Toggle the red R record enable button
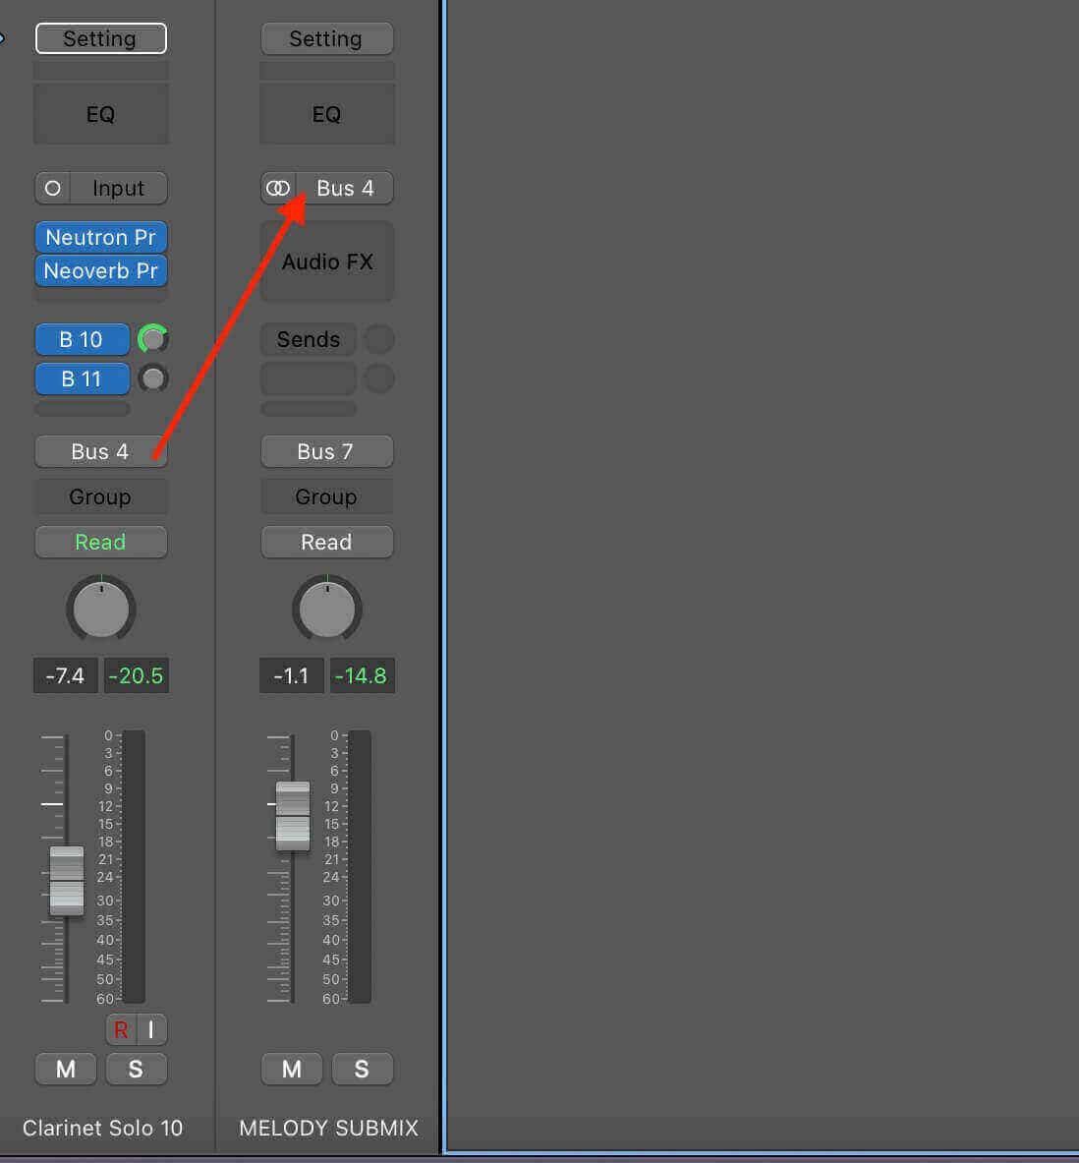The height and width of the screenshot is (1163, 1079). pos(121,1029)
